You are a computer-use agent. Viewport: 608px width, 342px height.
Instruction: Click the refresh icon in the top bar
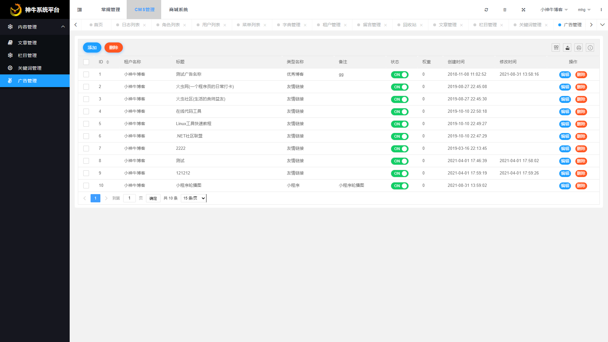(486, 9)
